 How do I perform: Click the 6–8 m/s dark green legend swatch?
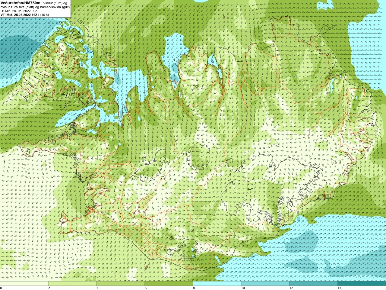click(169, 284)
